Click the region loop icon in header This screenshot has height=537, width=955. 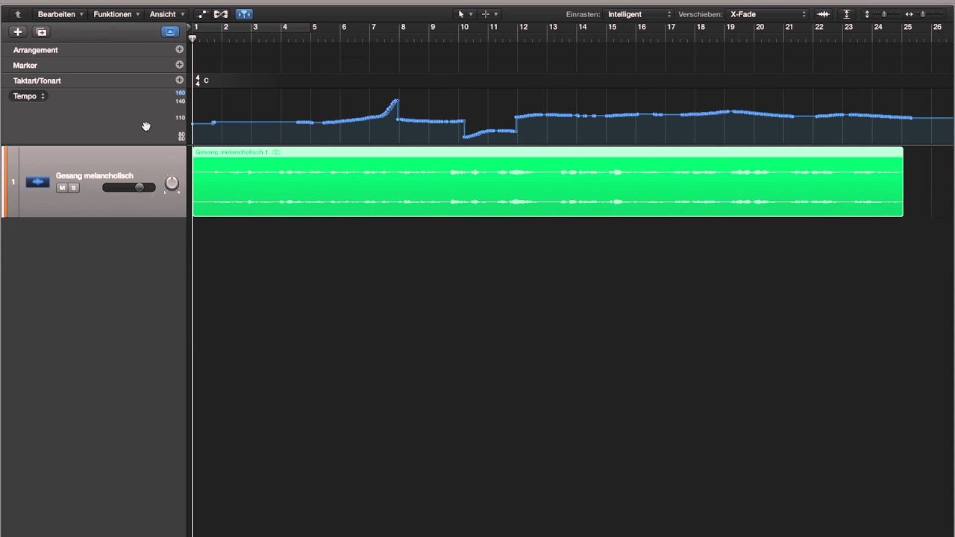pyautogui.click(x=276, y=152)
